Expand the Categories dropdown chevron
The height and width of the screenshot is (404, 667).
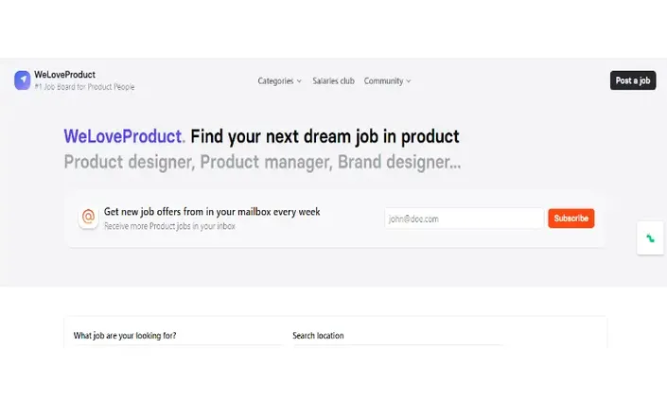click(299, 81)
